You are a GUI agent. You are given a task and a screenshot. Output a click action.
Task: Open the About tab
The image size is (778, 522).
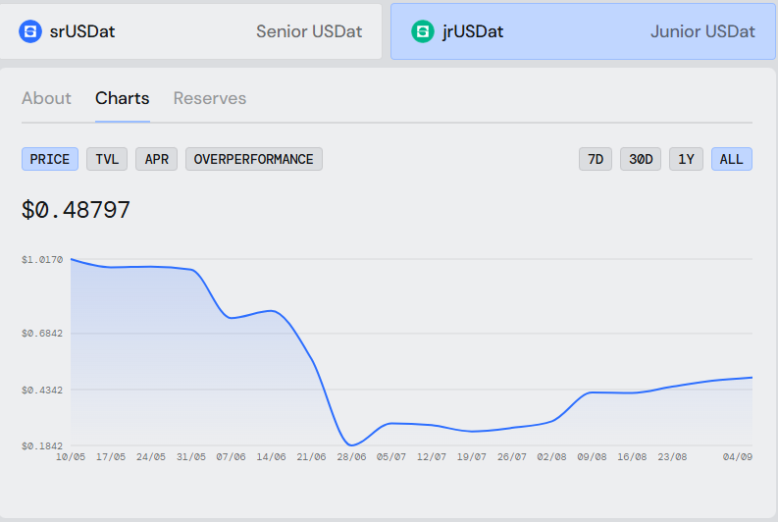coord(46,98)
